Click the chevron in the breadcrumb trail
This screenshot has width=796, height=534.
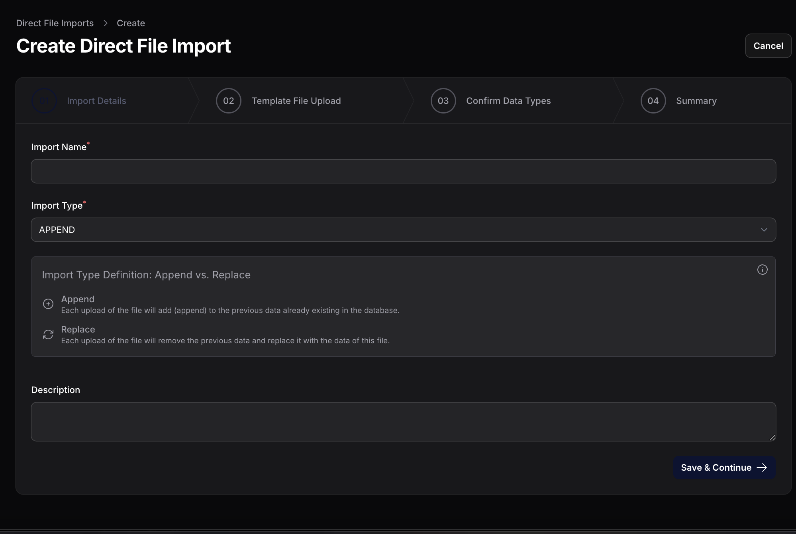(x=105, y=23)
